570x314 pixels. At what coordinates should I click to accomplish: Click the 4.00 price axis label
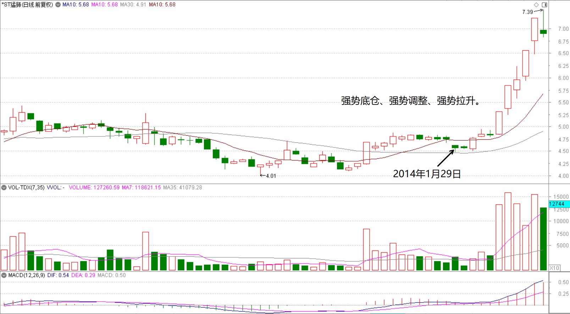pos(563,176)
